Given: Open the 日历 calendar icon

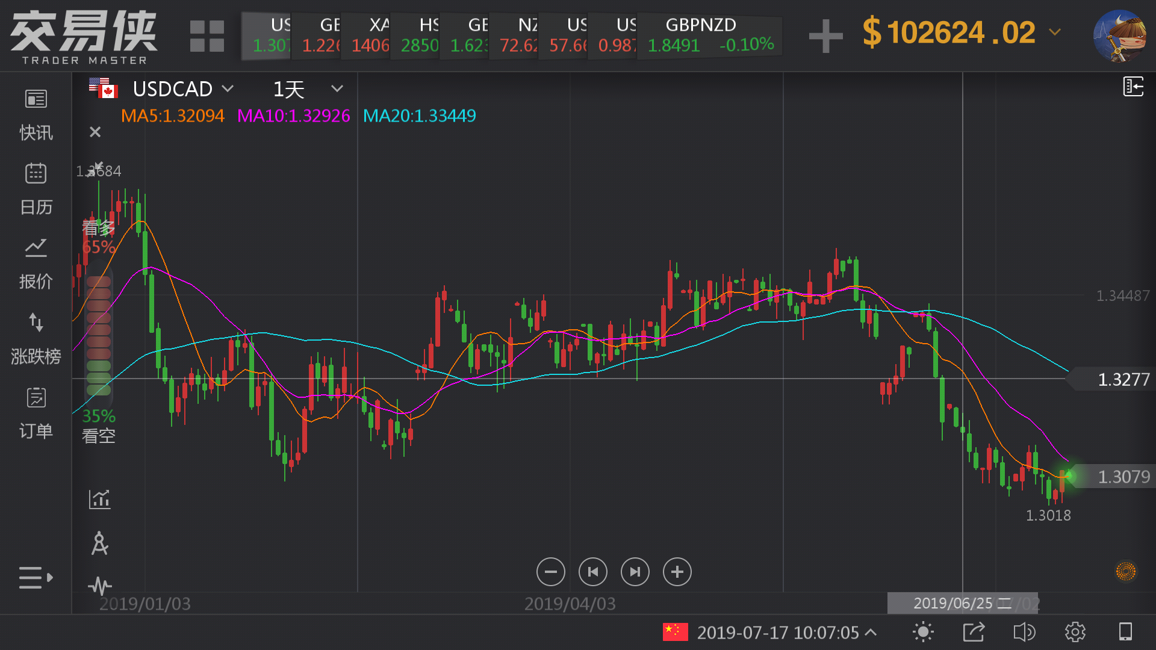Looking at the screenshot, I should point(36,174).
